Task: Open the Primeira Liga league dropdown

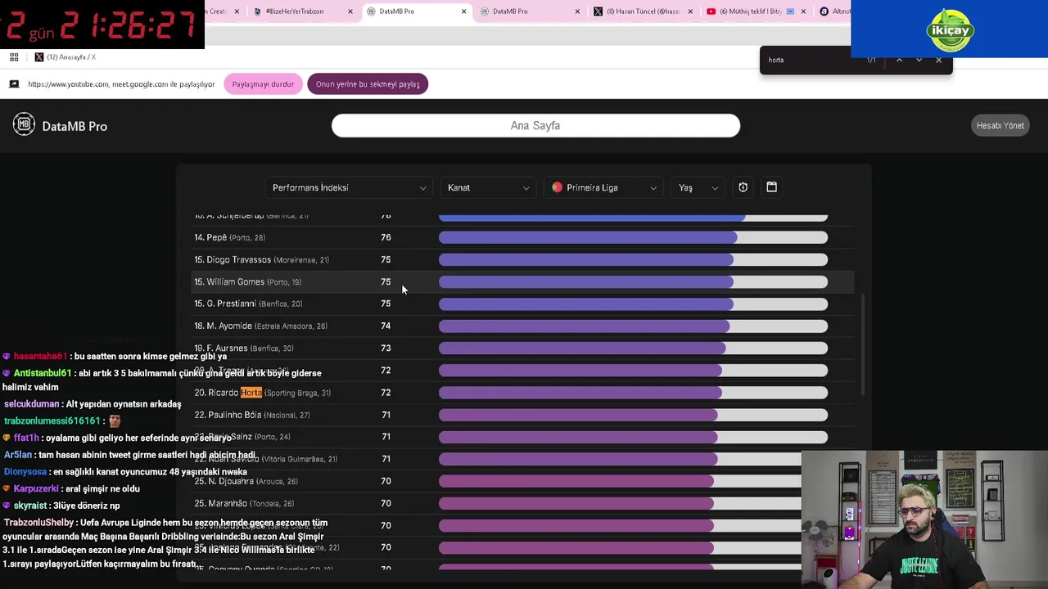Action: 603,187
